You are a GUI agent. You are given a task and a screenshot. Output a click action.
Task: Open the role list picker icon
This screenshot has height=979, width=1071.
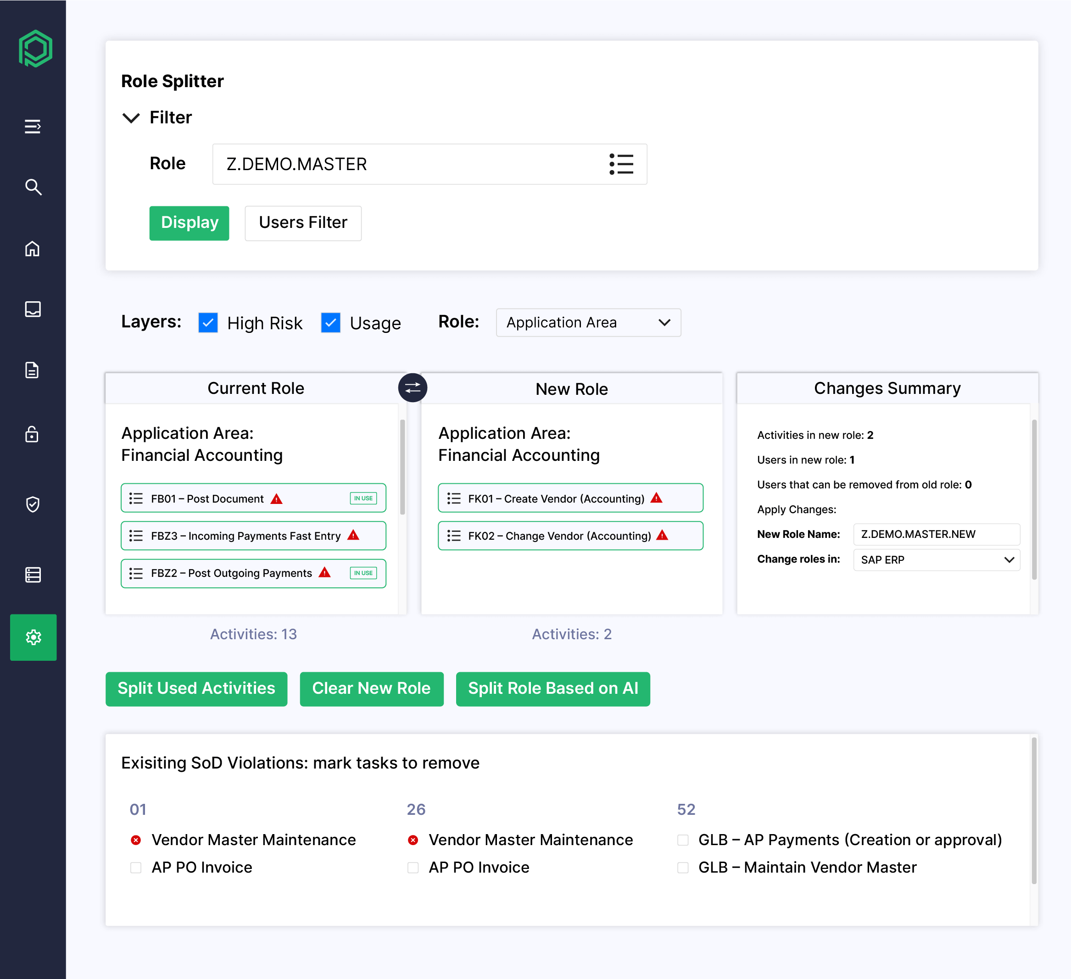coord(621,164)
